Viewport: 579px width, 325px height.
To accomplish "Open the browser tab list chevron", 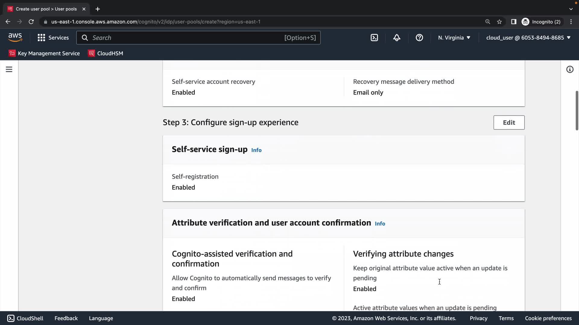I will click(571, 9).
